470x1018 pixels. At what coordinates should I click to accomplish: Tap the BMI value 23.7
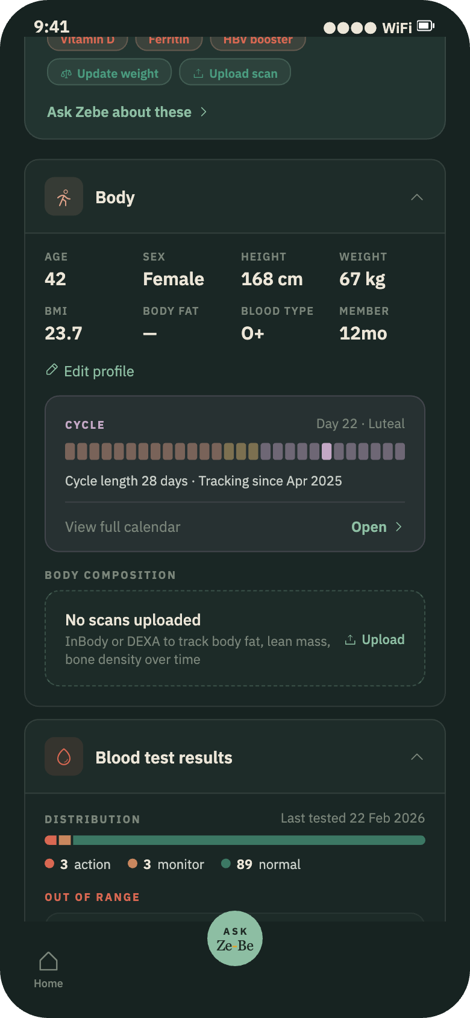(x=63, y=334)
